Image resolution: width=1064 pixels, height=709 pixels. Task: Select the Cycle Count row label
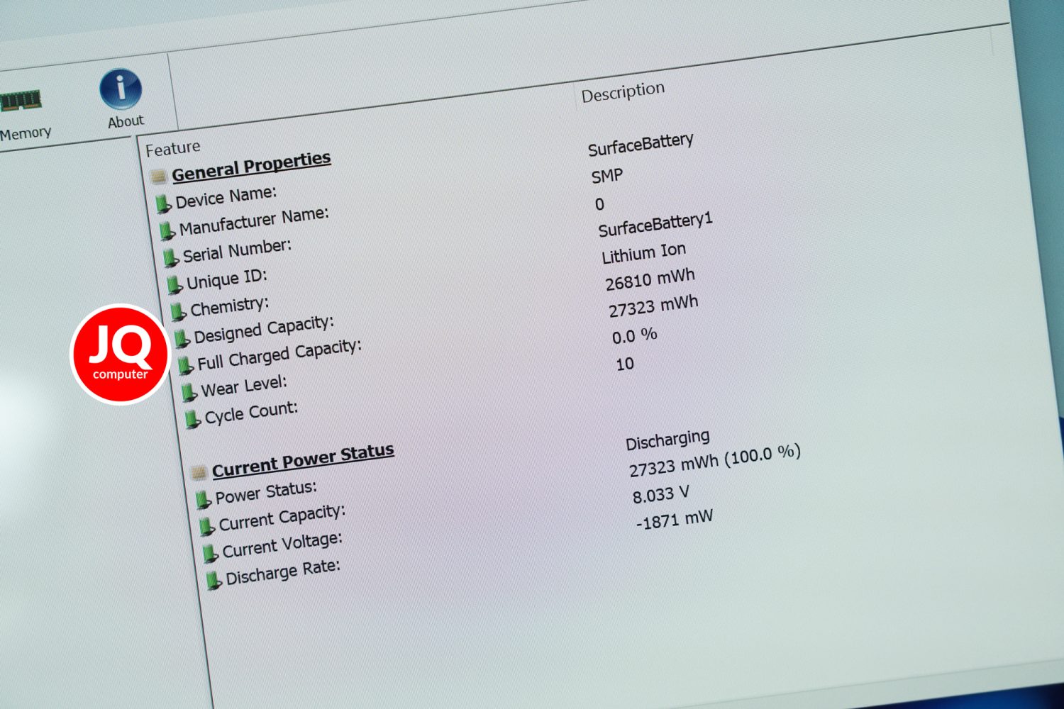tap(251, 413)
